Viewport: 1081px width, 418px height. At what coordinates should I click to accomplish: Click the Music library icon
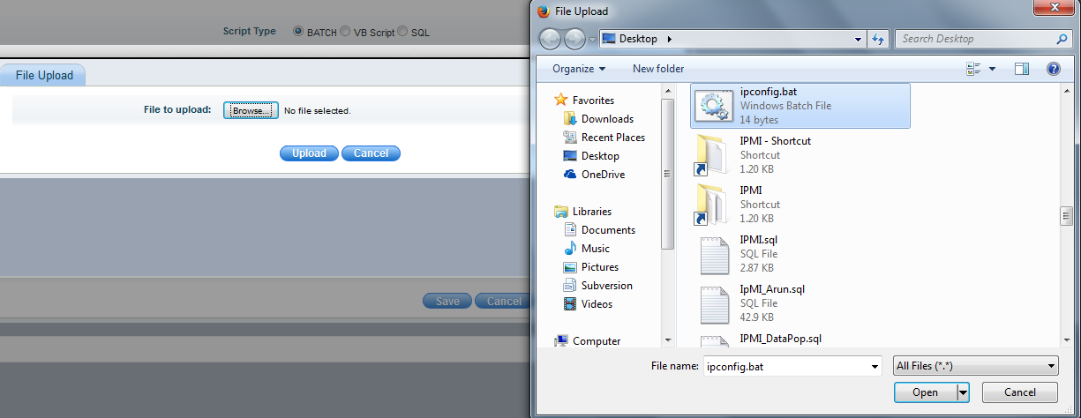tap(570, 249)
